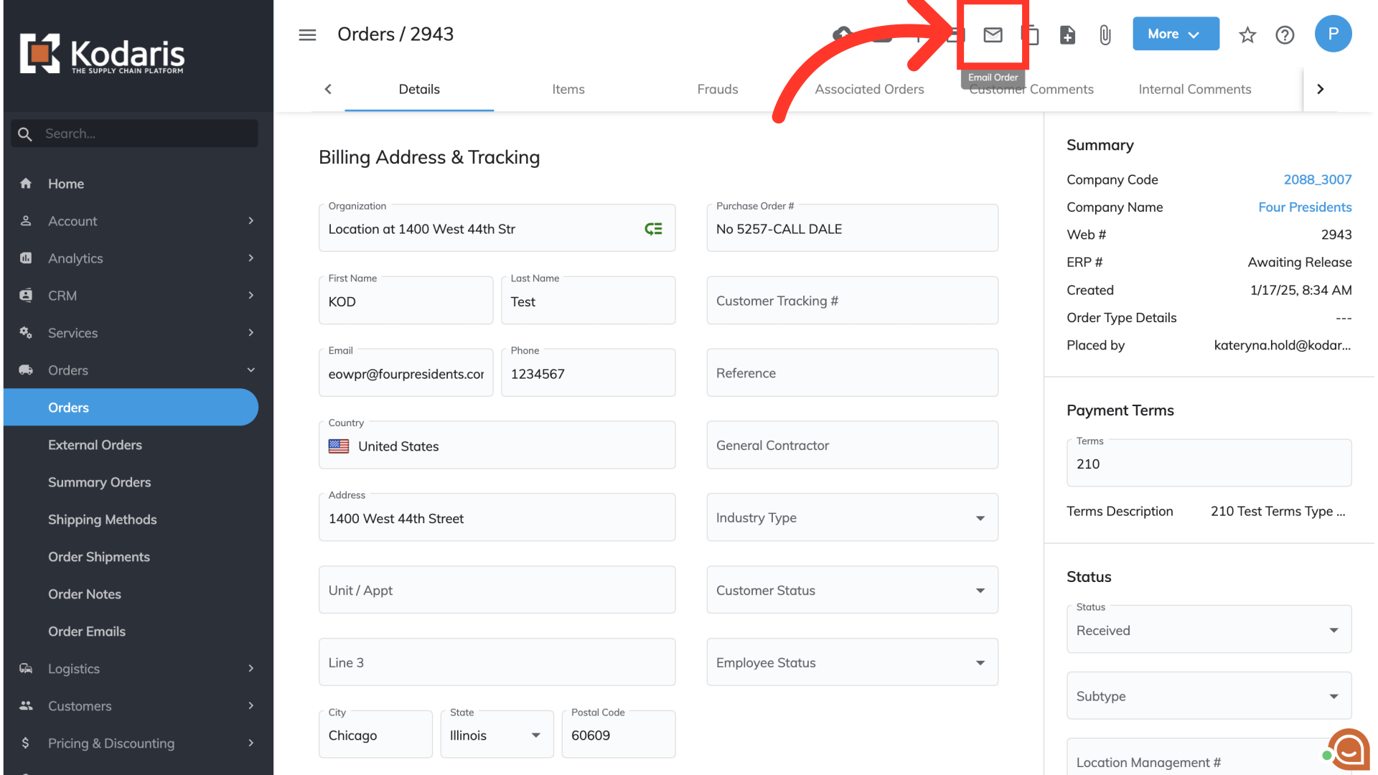
Task: Open the More dropdown button
Action: click(x=1175, y=34)
